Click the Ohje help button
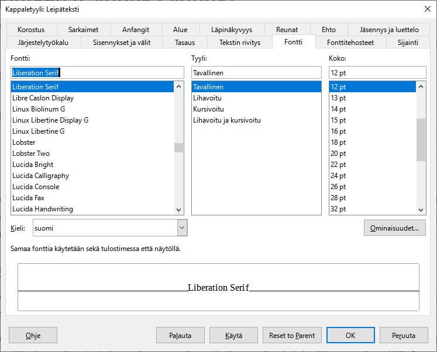 33,335
